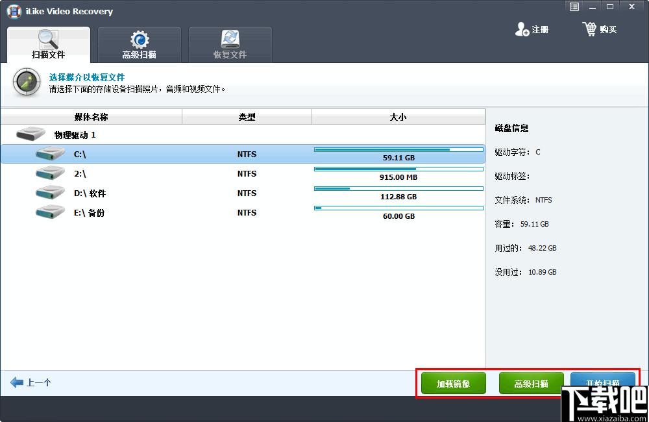This screenshot has width=649, height=422.
Task: Click the 购买 shopping cart icon
Action: coord(589,29)
